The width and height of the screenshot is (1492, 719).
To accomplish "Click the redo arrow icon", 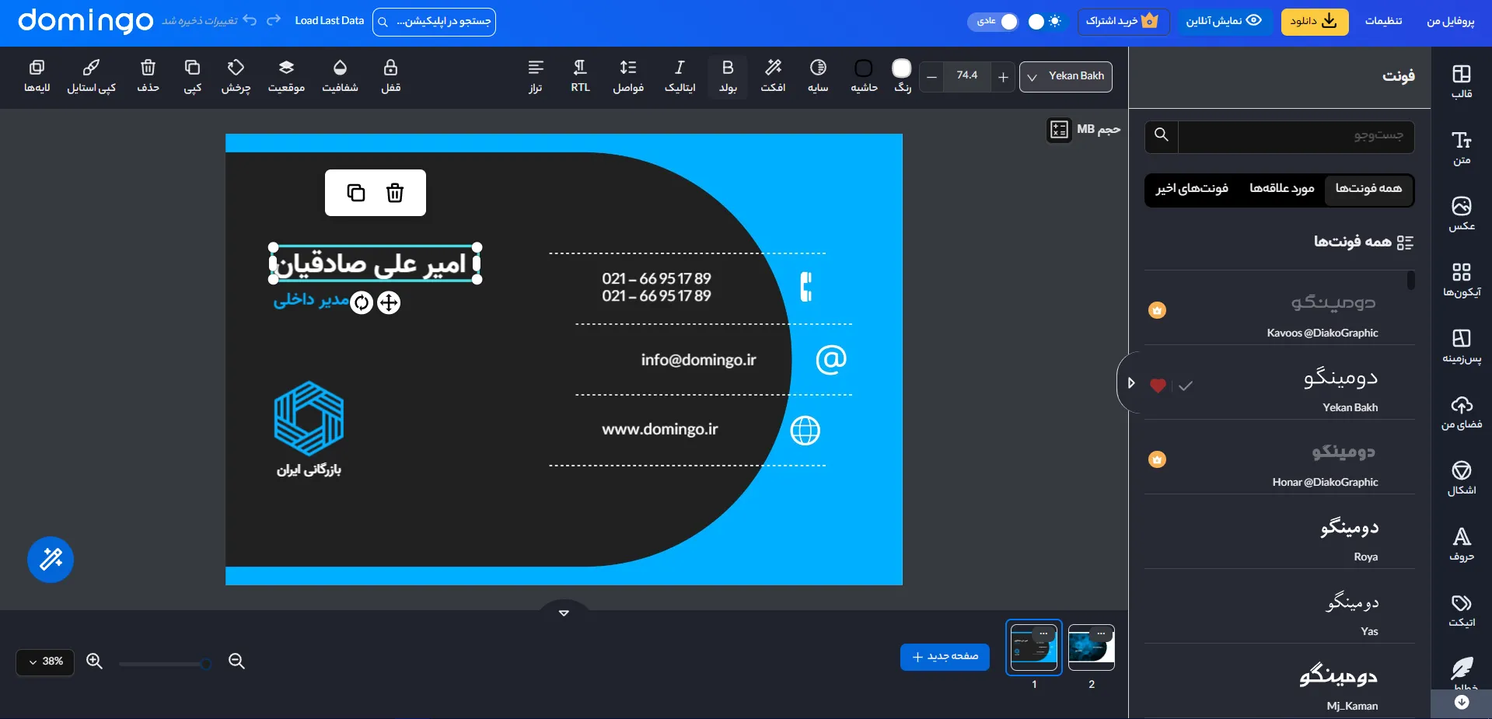I will point(273,20).
